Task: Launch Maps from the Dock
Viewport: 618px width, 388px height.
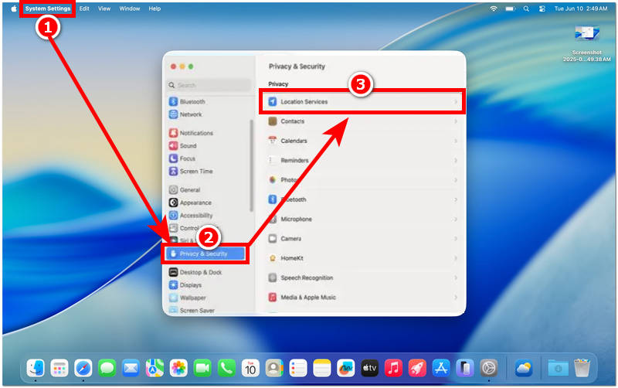Action: coord(154,368)
